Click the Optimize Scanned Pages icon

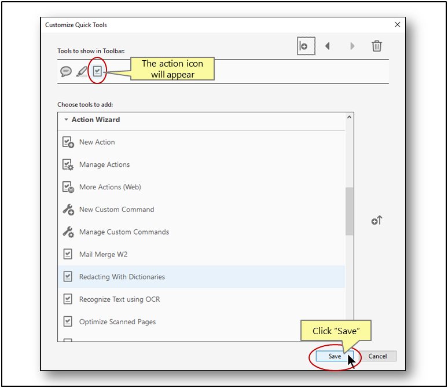pos(68,321)
